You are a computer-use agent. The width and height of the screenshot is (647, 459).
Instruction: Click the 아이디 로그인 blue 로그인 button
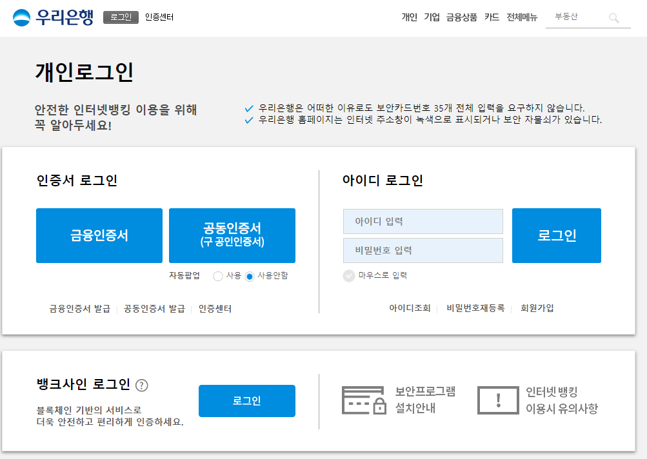coord(557,235)
